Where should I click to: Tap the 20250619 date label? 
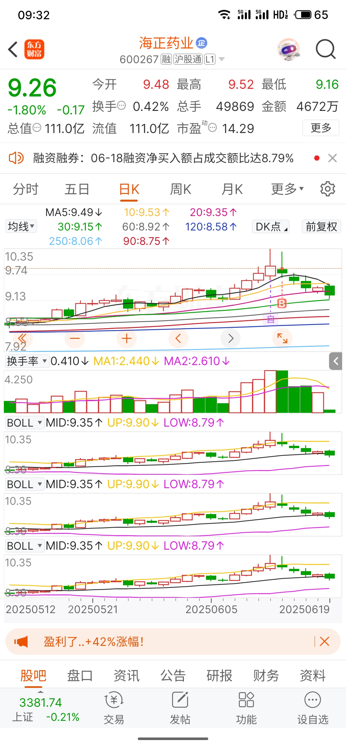304,609
